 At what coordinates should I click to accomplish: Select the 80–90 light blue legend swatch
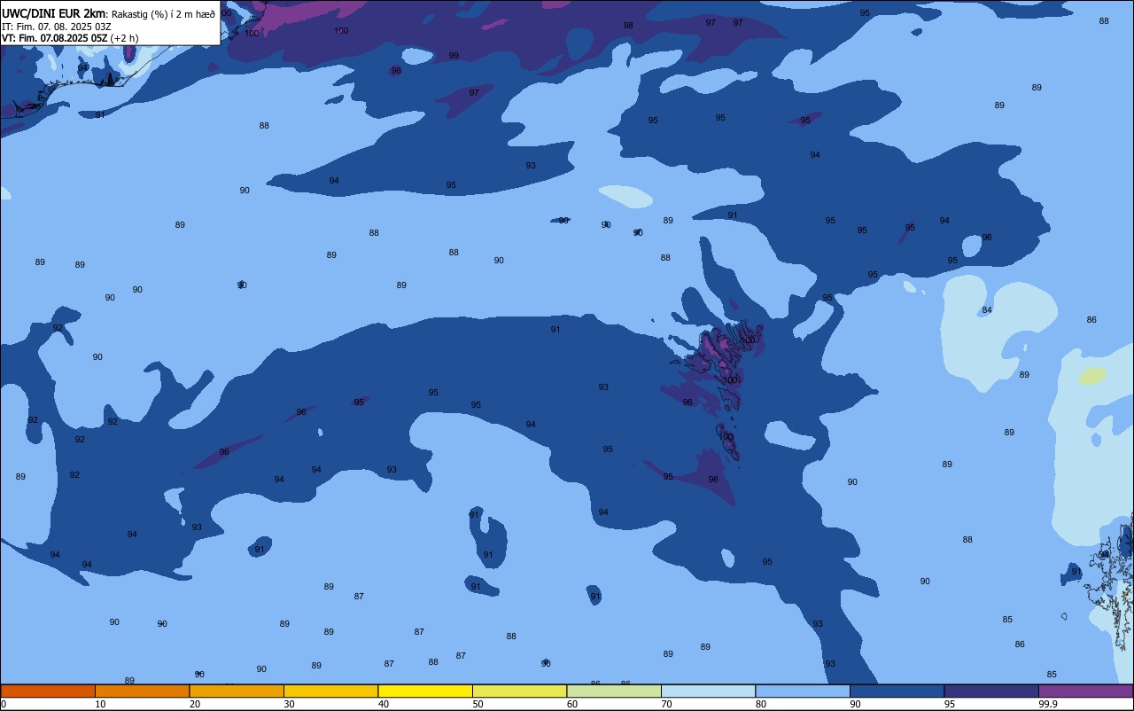click(x=803, y=691)
